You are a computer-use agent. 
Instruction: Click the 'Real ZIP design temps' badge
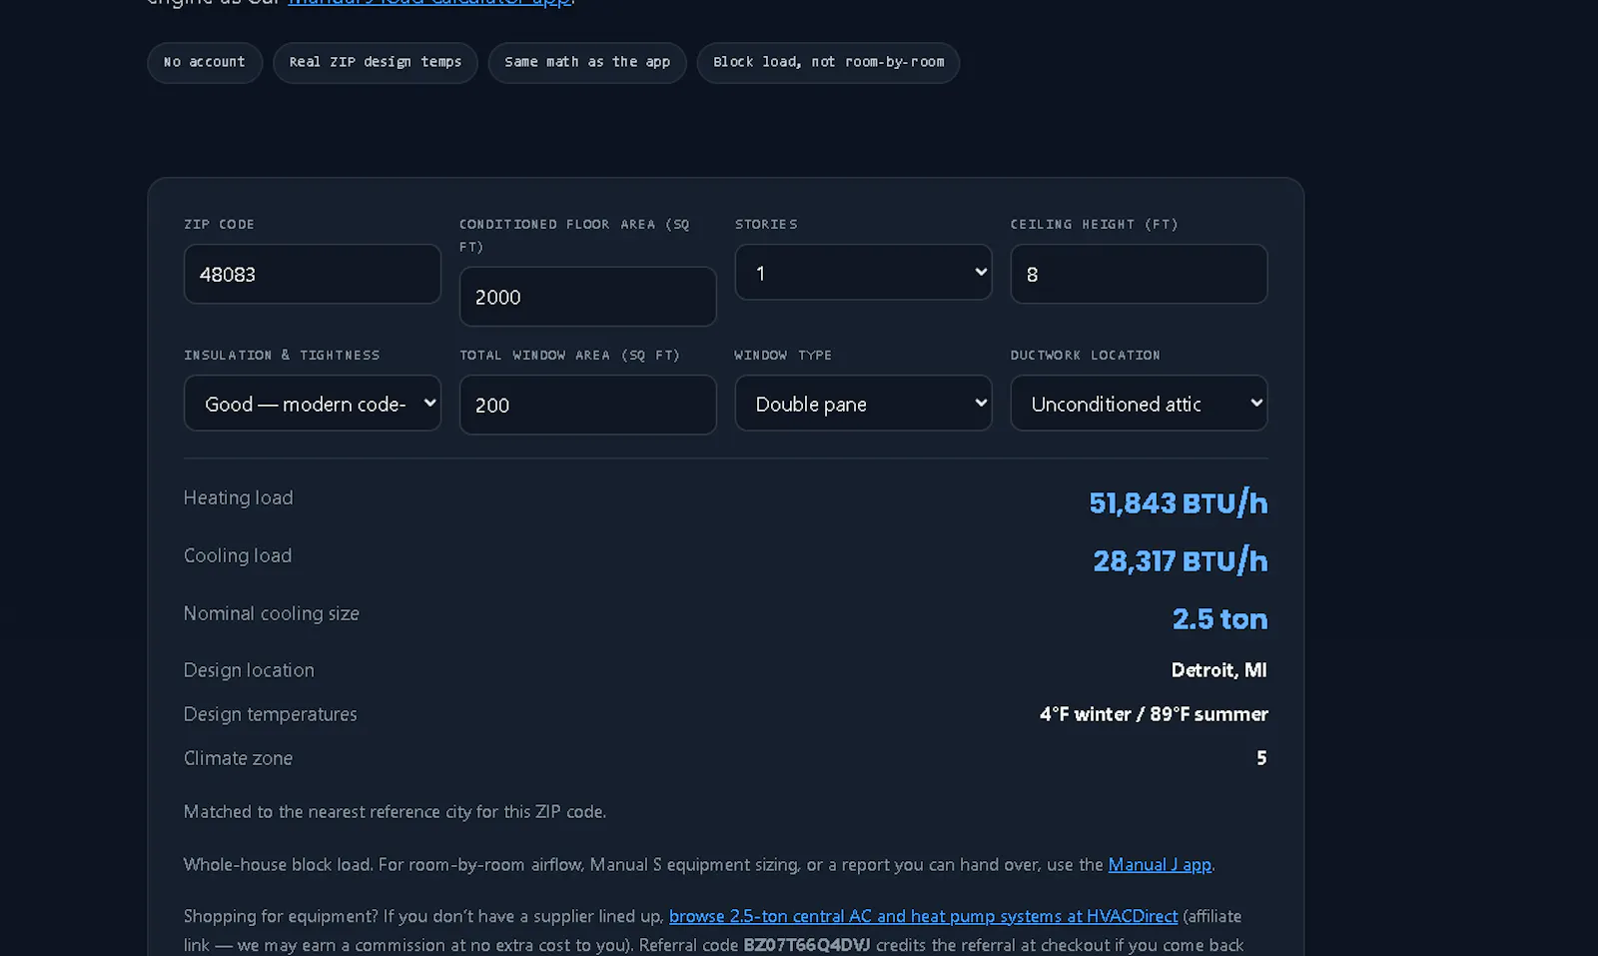tap(376, 62)
